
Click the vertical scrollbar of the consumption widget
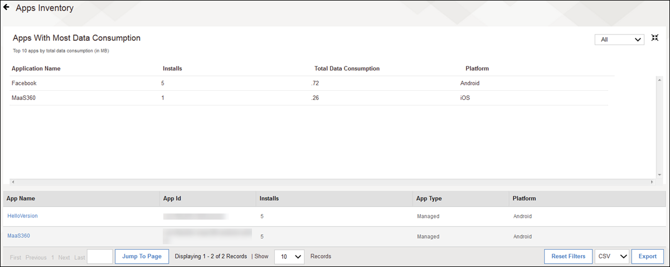coord(659,128)
